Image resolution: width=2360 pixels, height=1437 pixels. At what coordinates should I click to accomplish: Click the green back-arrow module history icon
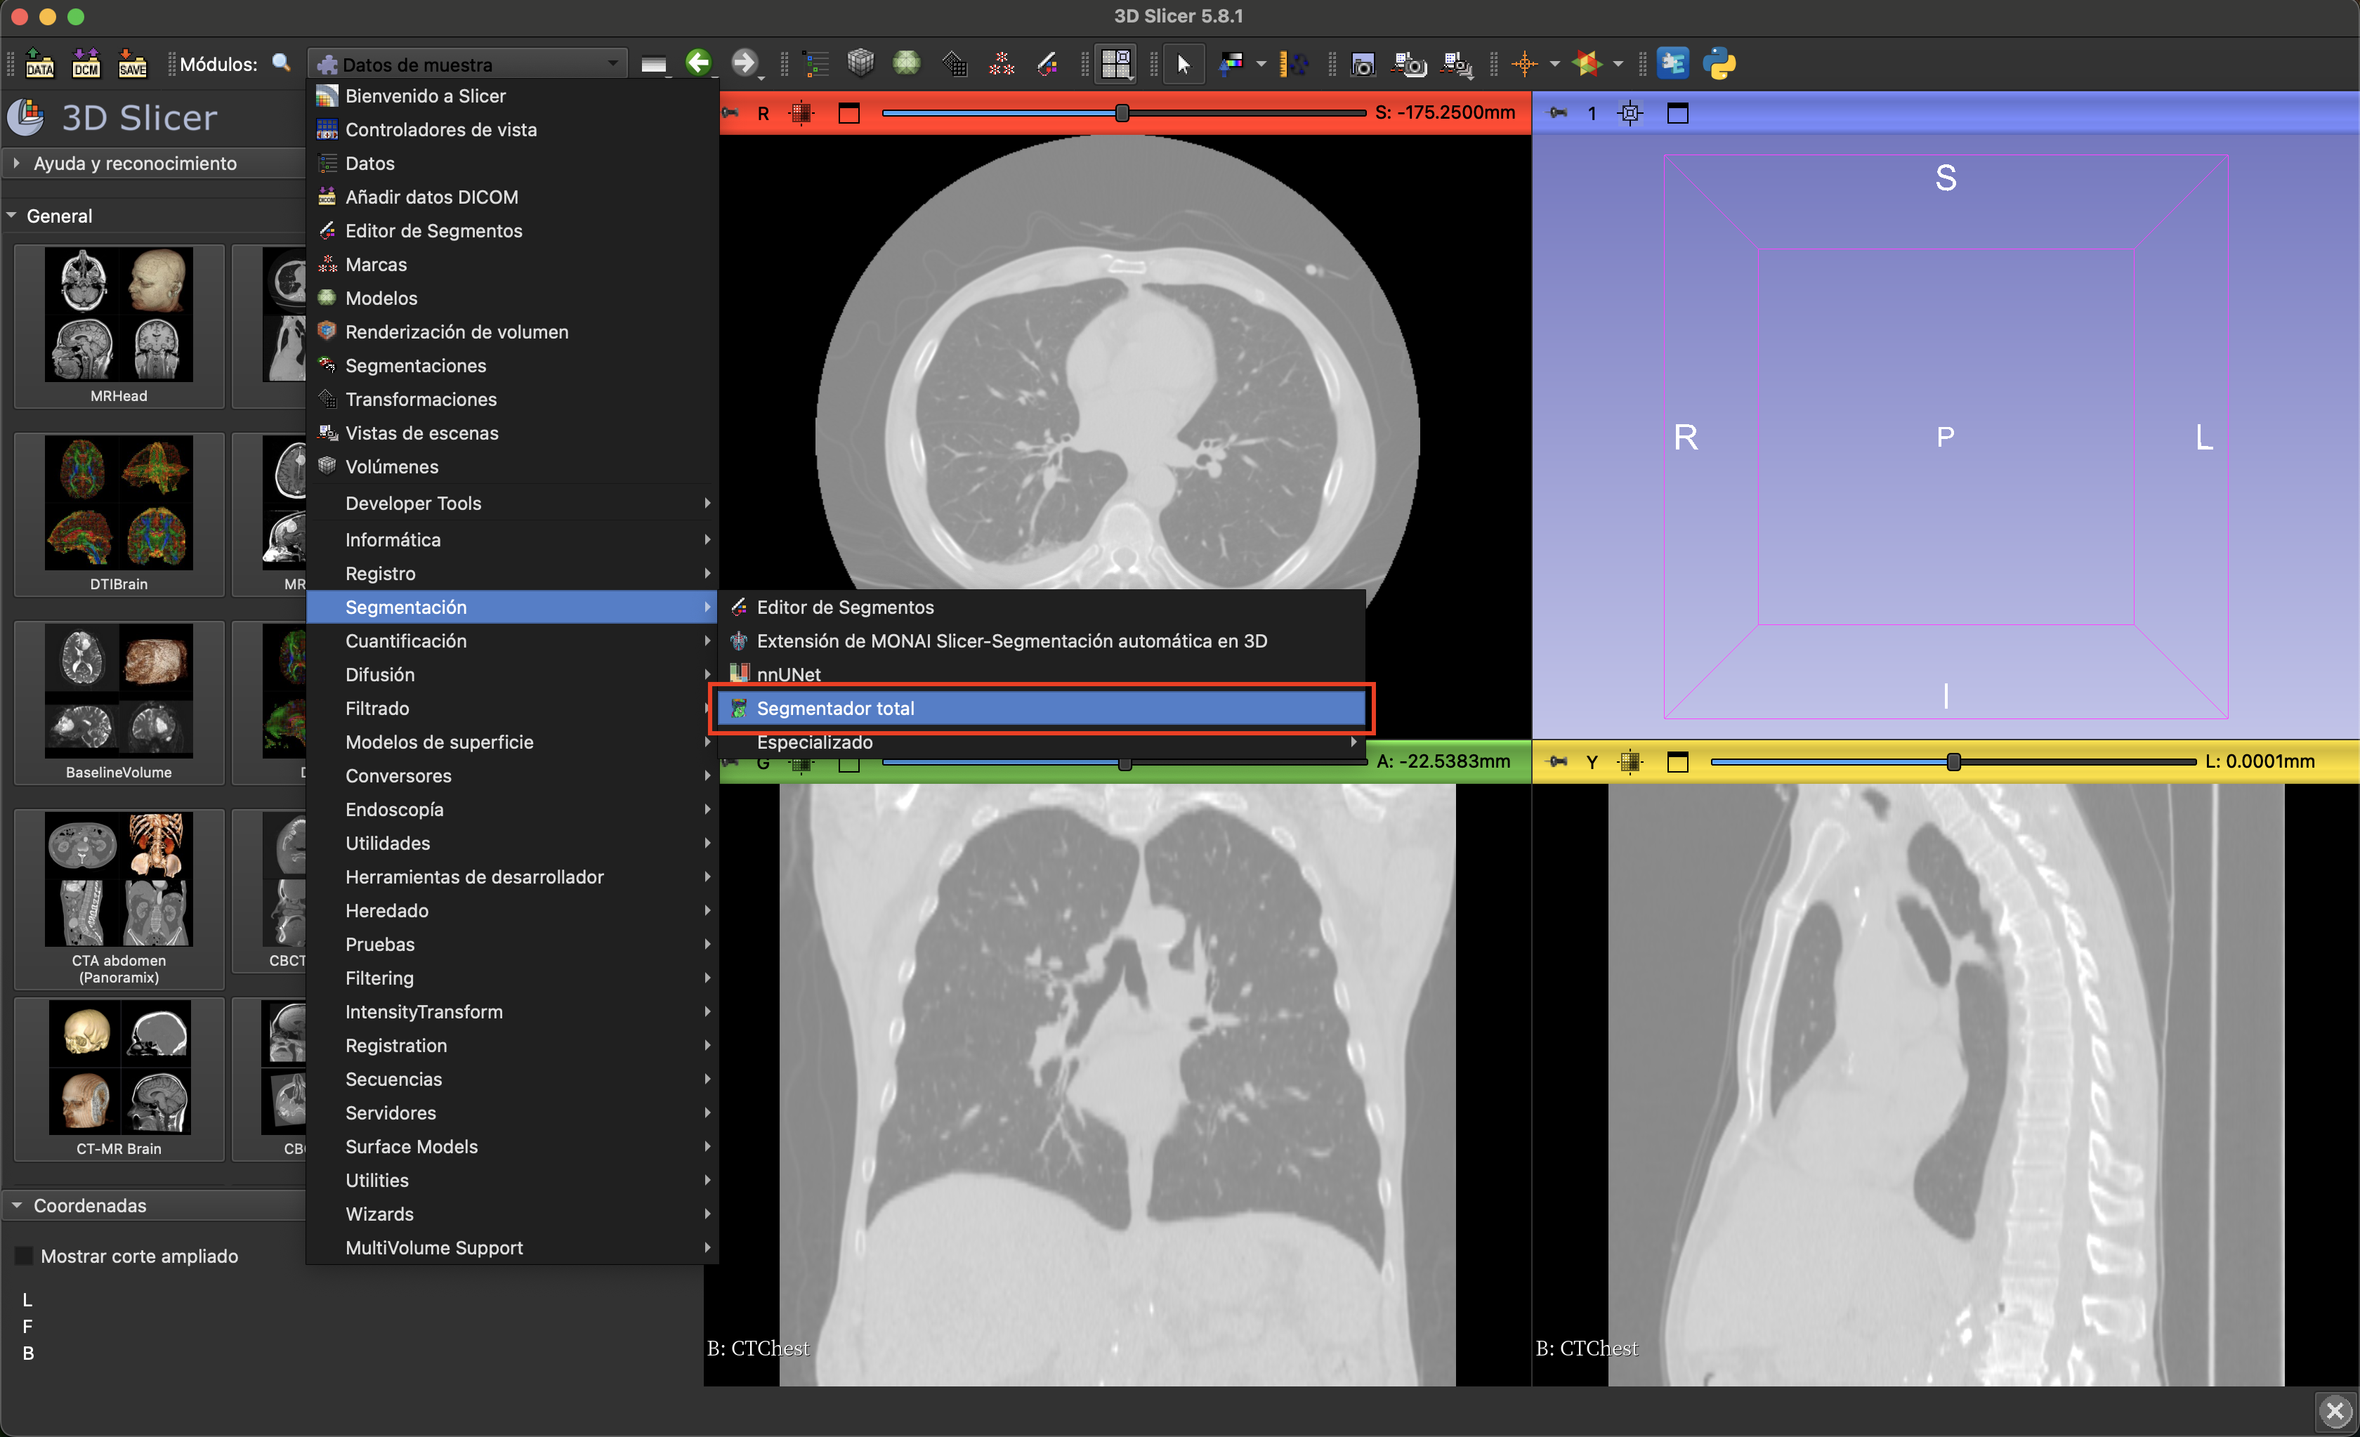click(x=698, y=64)
